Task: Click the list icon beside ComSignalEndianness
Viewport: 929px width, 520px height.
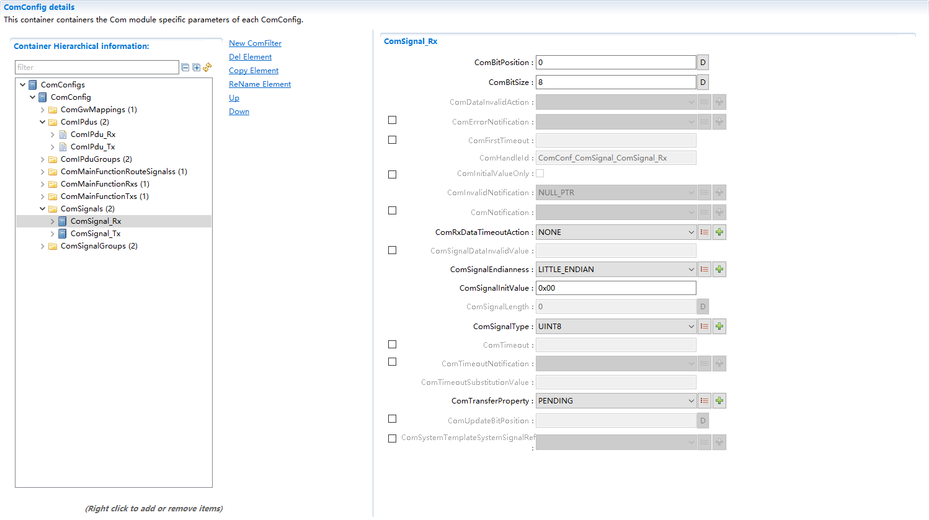Action: point(705,270)
